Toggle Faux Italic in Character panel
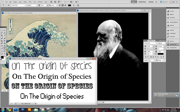Viewport: 180px width, 112px height. tap(148, 57)
